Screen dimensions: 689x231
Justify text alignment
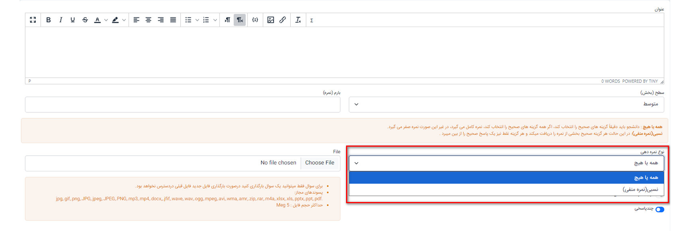click(173, 20)
